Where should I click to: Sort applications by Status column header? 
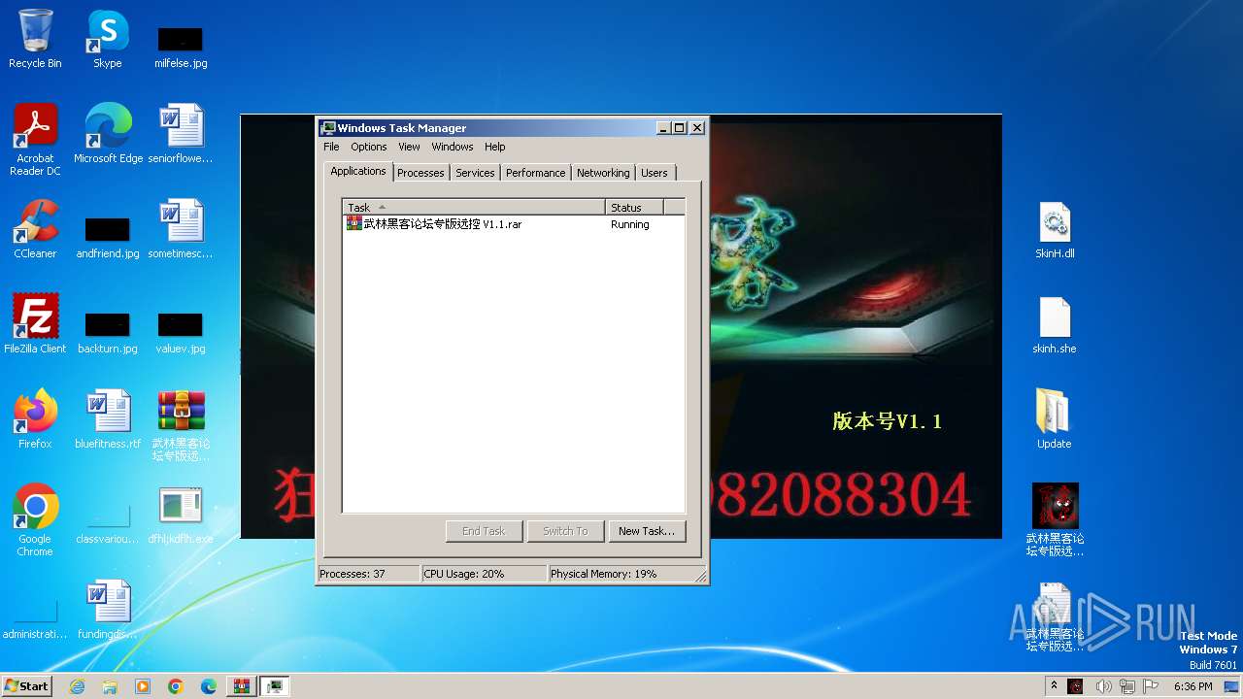(634, 207)
